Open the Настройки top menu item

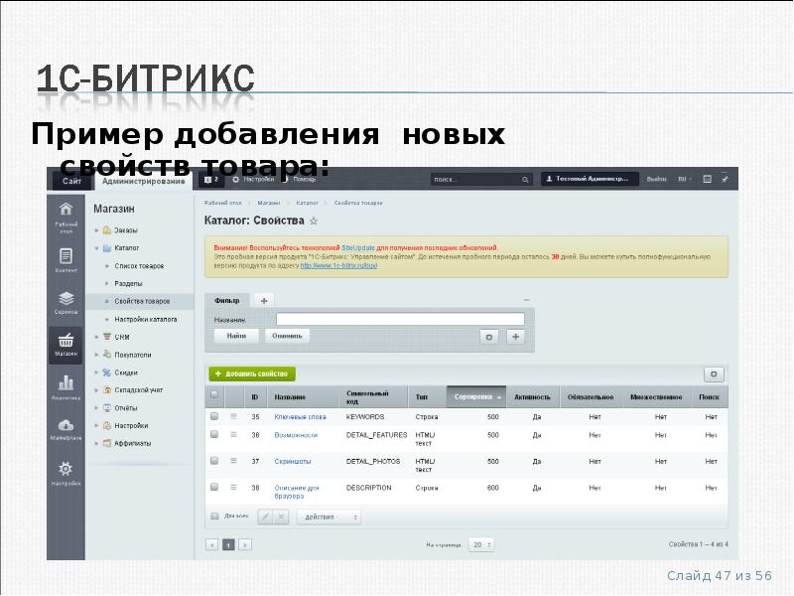(x=253, y=180)
